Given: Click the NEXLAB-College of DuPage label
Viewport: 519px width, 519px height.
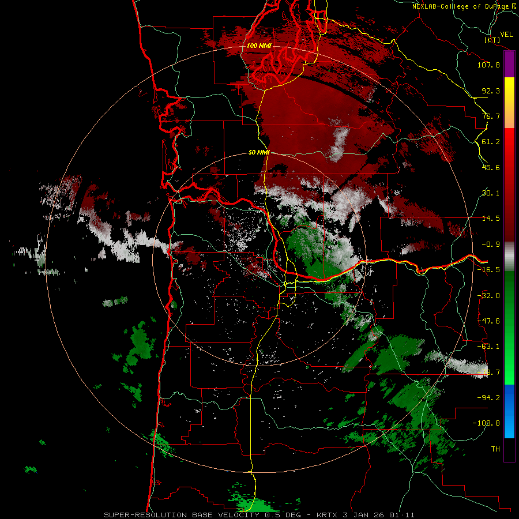Looking at the screenshot, I should pos(464,6).
